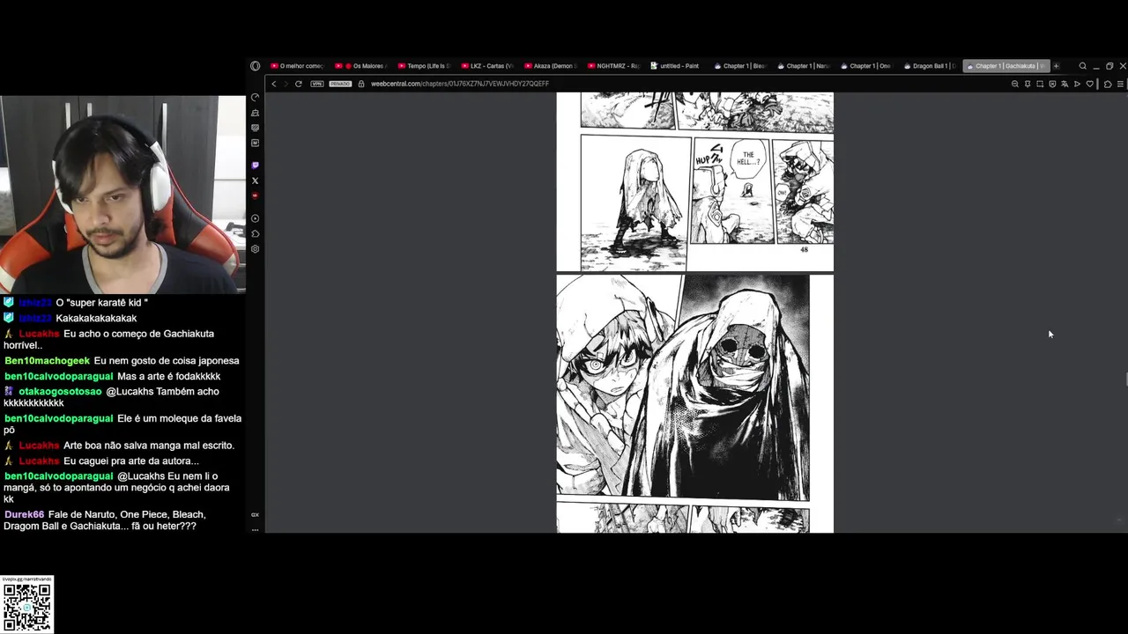
Task: Toggle the VPN badge
Action: coord(317,84)
